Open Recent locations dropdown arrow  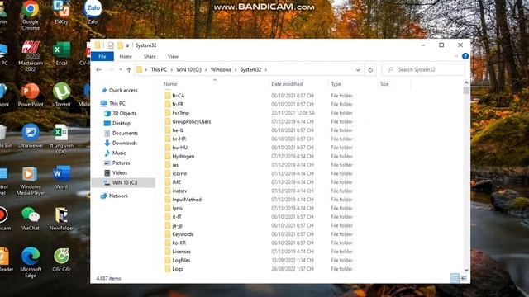pos(121,69)
